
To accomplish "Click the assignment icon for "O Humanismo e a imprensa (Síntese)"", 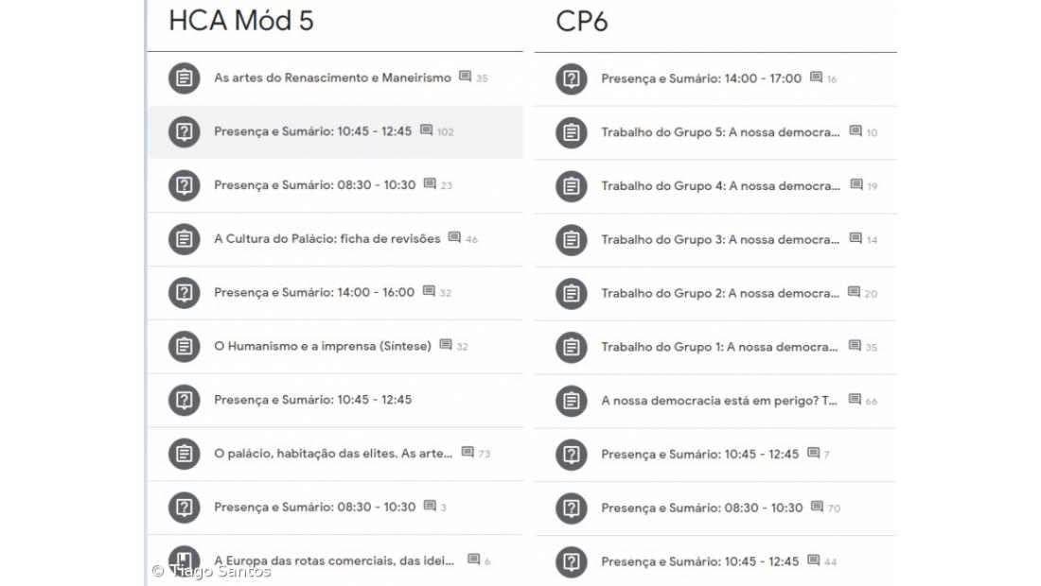I will 183,346.
